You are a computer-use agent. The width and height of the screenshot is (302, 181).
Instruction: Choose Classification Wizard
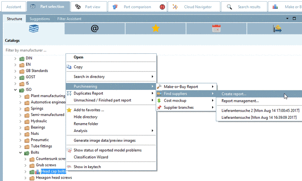click(x=111, y=157)
